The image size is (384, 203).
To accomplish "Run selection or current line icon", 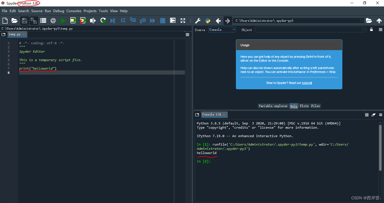I will pos(93,21).
